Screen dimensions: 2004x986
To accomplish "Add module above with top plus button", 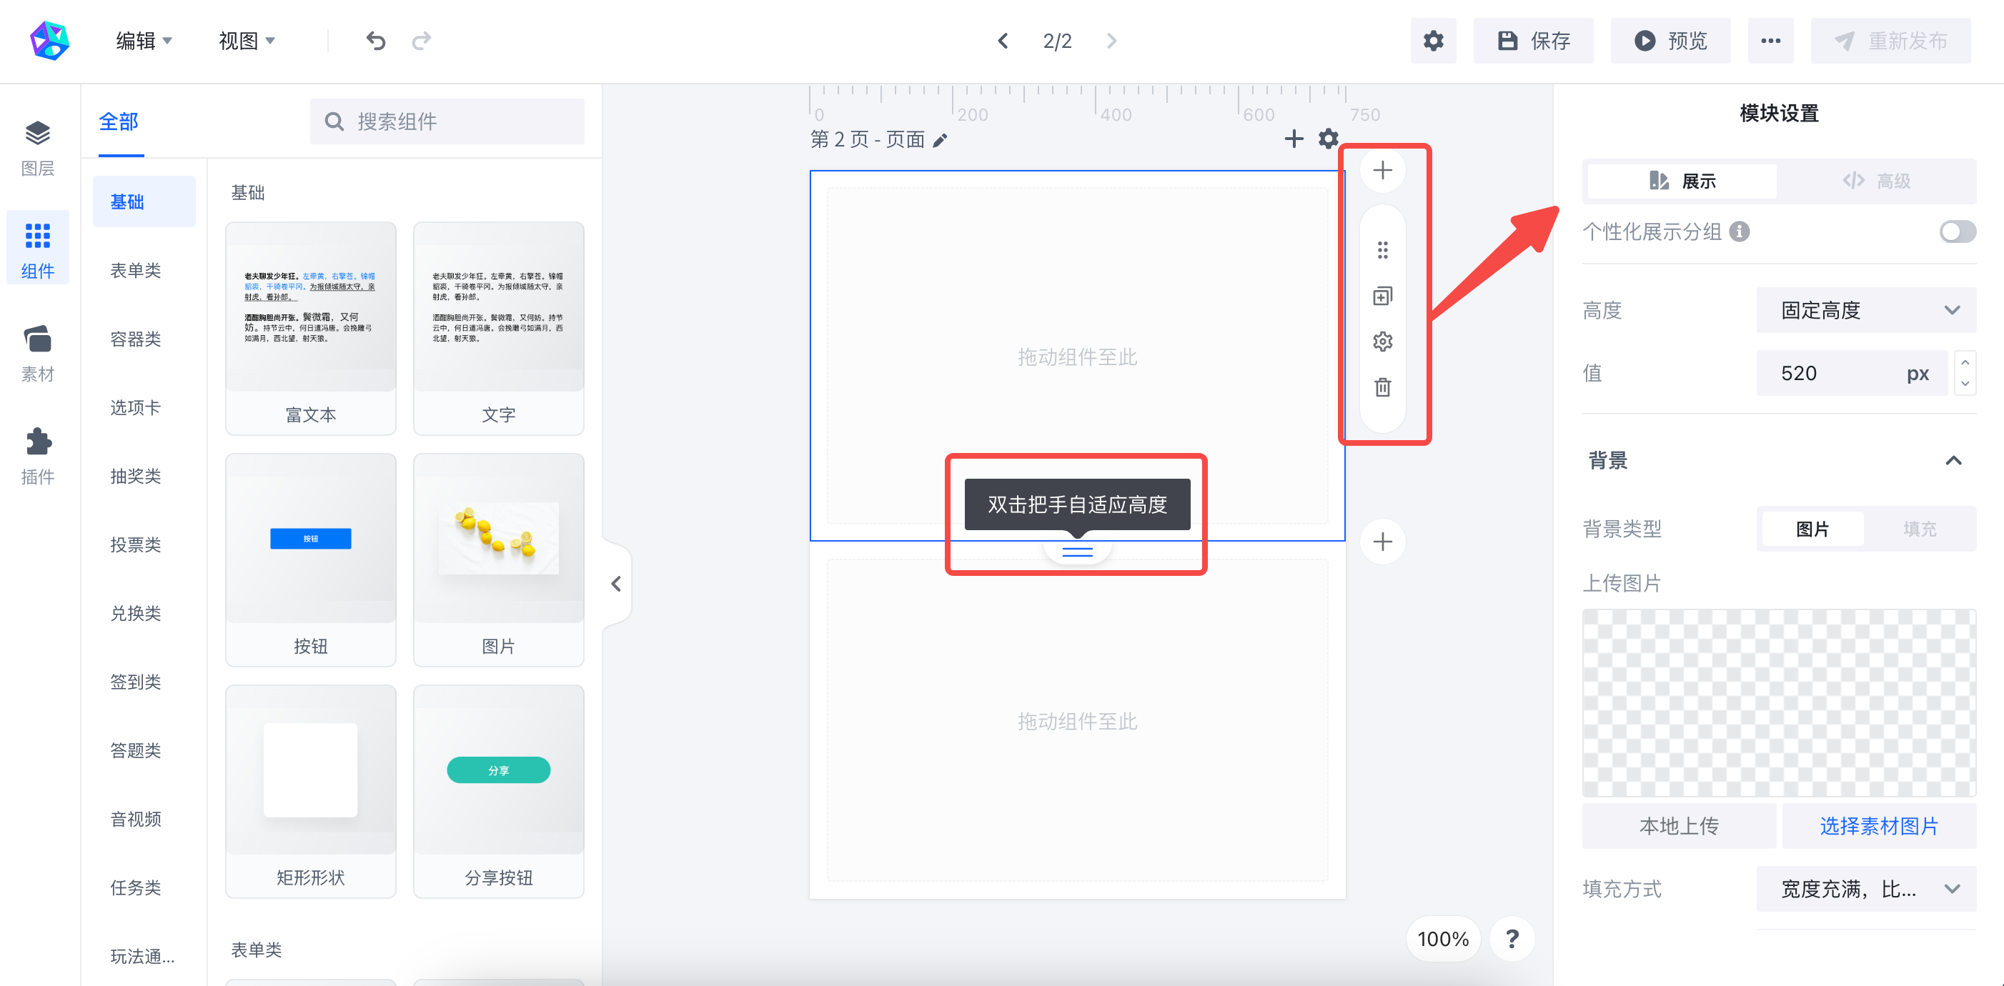I will pyautogui.click(x=1382, y=170).
